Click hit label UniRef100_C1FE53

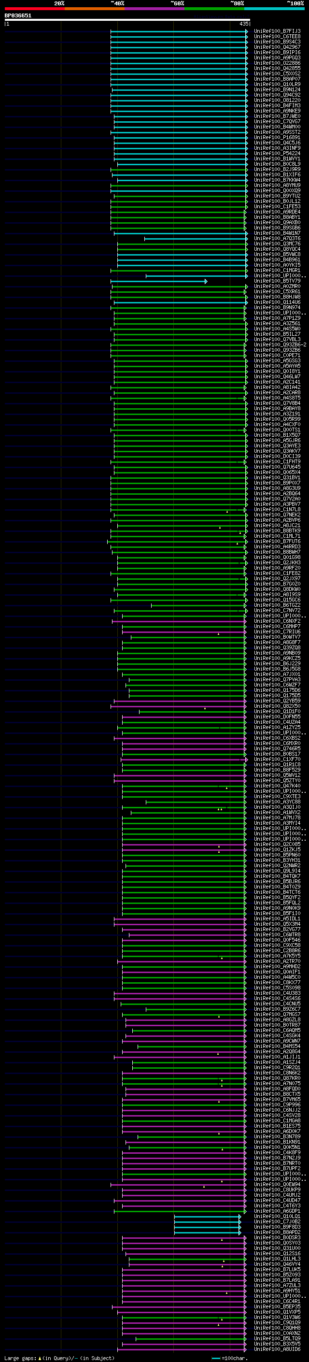[x=277, y=206]
